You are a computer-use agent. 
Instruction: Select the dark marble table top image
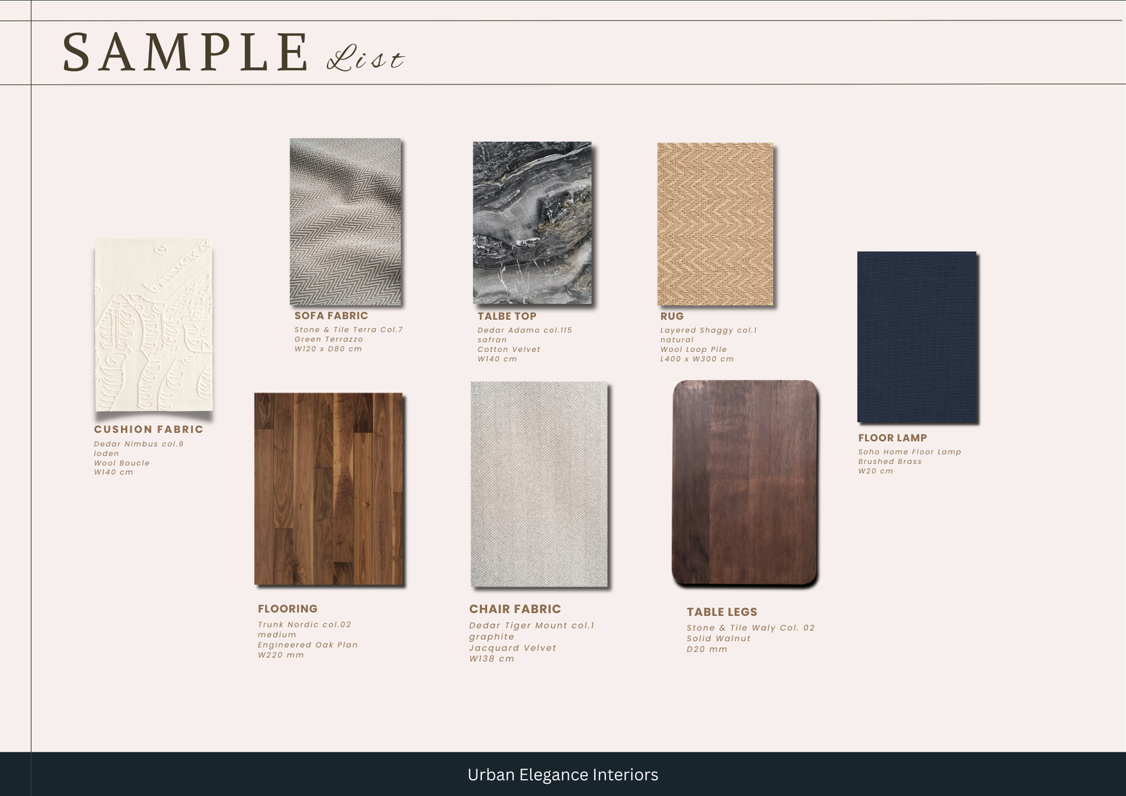point(532,222)
